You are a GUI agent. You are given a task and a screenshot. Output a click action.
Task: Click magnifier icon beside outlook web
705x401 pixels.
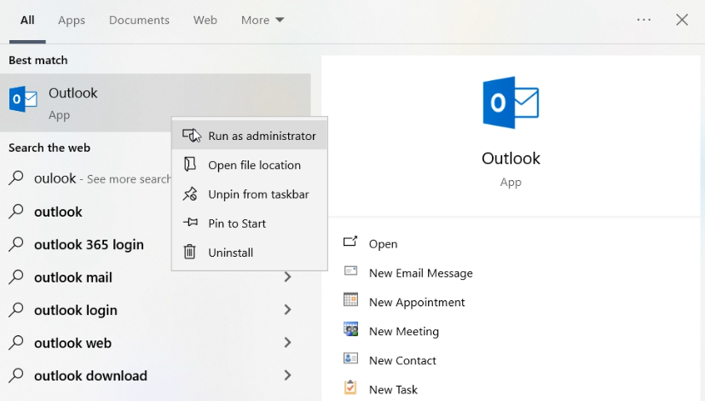click(x=16, y=342)
